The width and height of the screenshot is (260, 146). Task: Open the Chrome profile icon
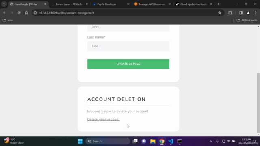tap(248, 13)
